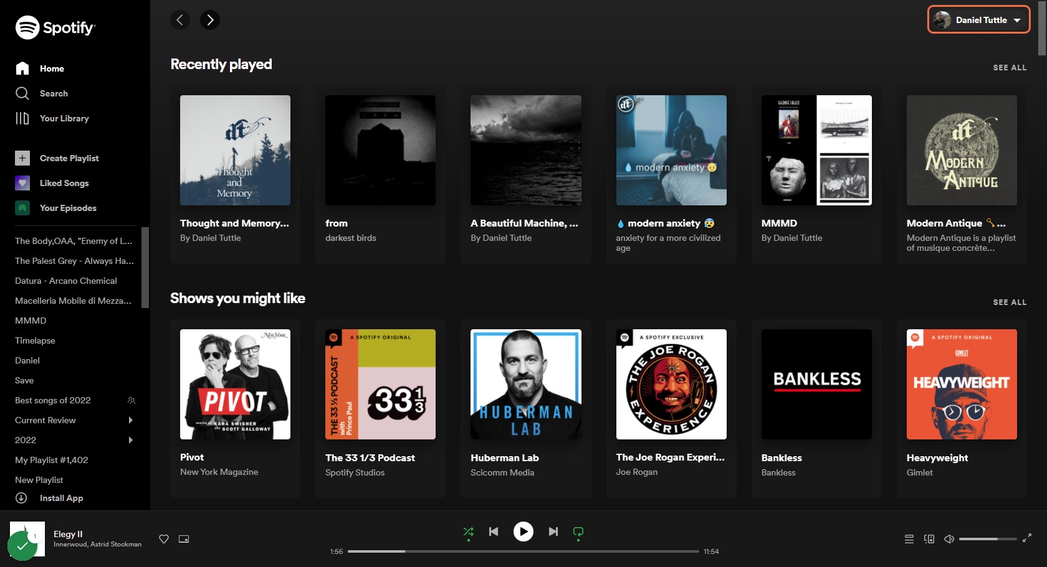Open the Modern Antique playlist cover
1047x567 pixels.
pos(962,150)
